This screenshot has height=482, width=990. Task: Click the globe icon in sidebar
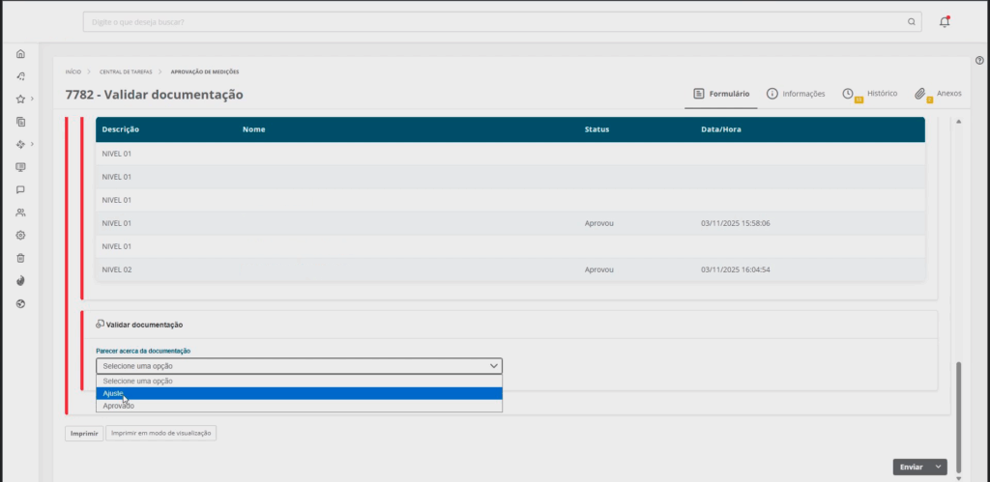(20, 303)
